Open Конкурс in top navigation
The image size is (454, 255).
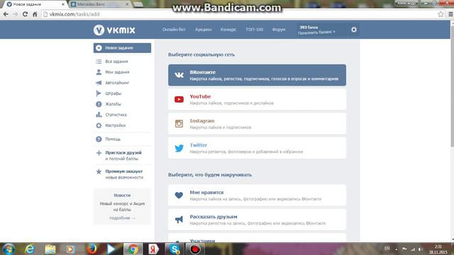pyautogui.click(x=228, y=30)
